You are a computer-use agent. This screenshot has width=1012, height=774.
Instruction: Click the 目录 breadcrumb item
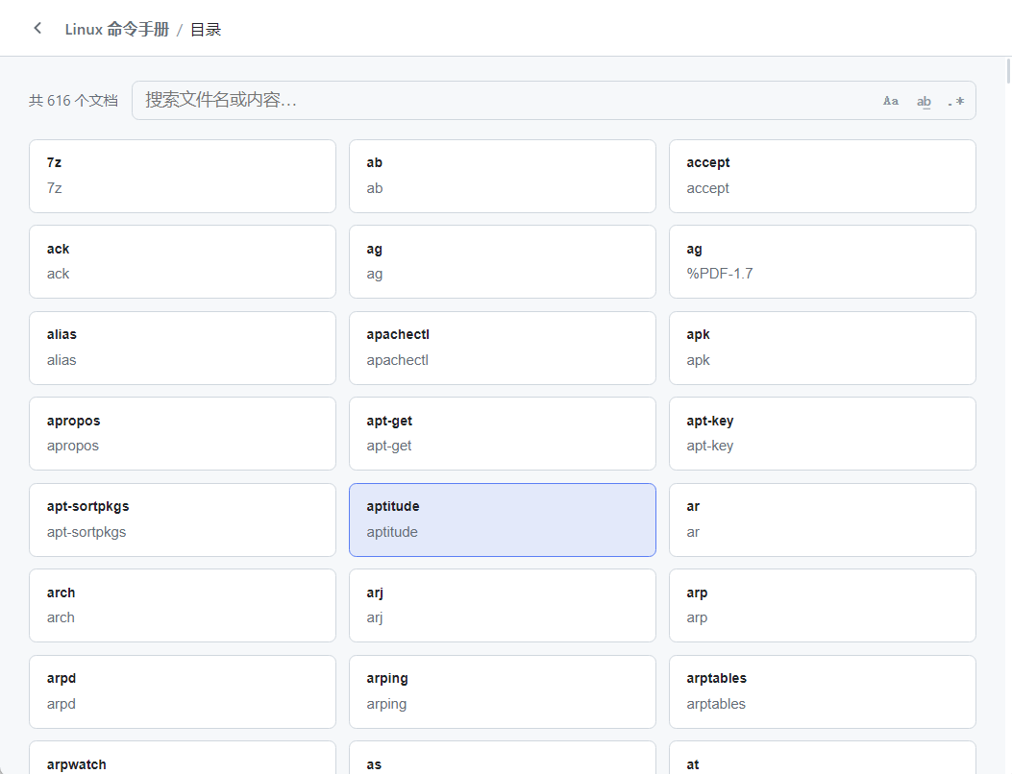point(206,29)
